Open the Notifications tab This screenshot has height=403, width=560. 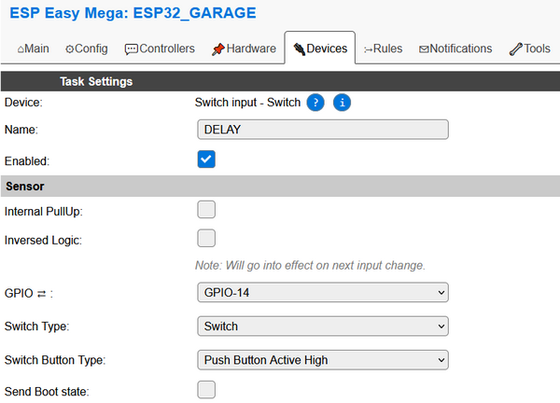(455, 49)
